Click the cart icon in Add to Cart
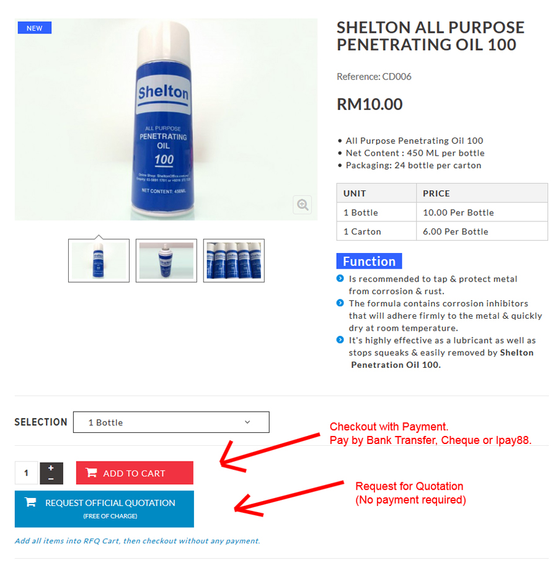The image size is (558, 568). click(91, 473)
